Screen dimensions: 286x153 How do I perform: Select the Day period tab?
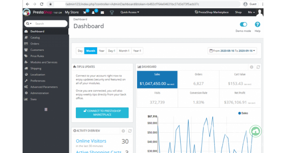(x=80, y=51)
